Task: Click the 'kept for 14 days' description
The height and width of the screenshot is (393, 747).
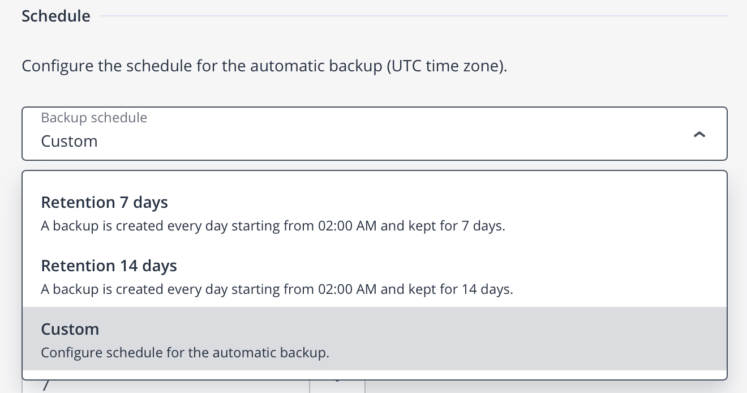Action: [x=277, y=290]
